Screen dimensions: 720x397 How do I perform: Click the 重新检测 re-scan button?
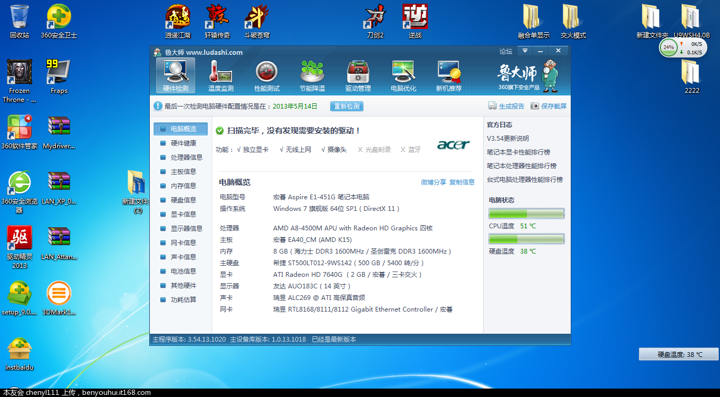[347, 106]
